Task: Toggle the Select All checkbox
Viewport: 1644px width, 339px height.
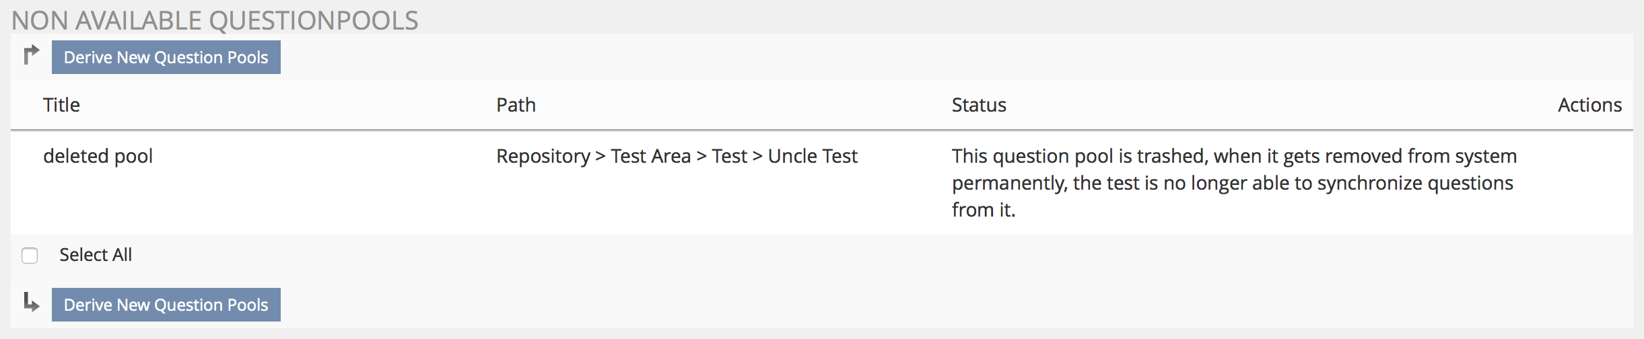Action: pos(30,256)
